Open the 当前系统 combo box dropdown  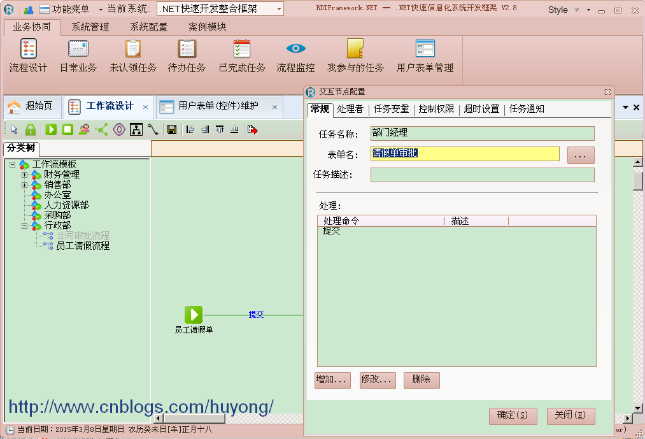pyautogui.click(x=279, y=9)
